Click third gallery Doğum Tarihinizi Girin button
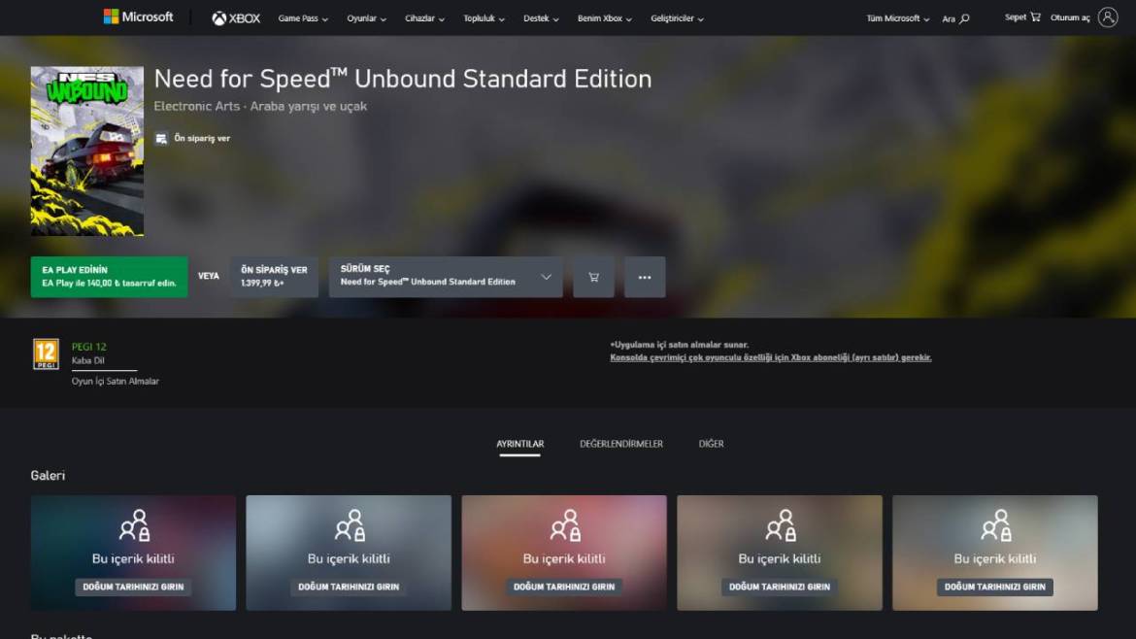The width and height of the screenshot is (1136, 639). pos(564,587)
